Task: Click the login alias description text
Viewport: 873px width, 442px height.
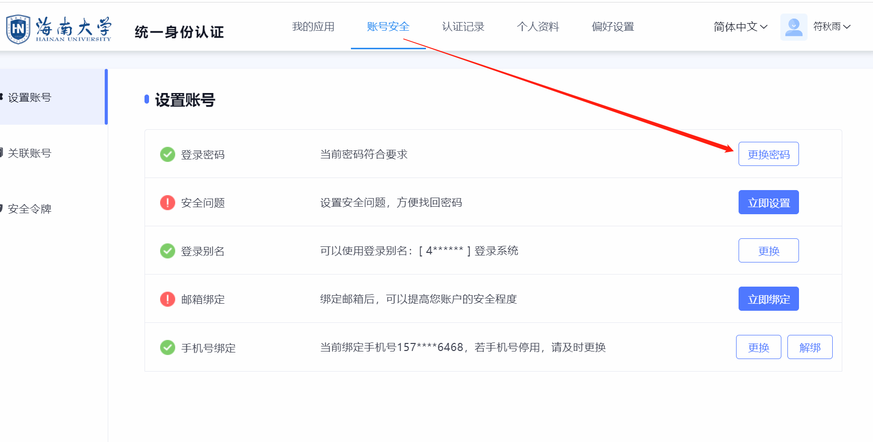Action: [x=419, y=251]
